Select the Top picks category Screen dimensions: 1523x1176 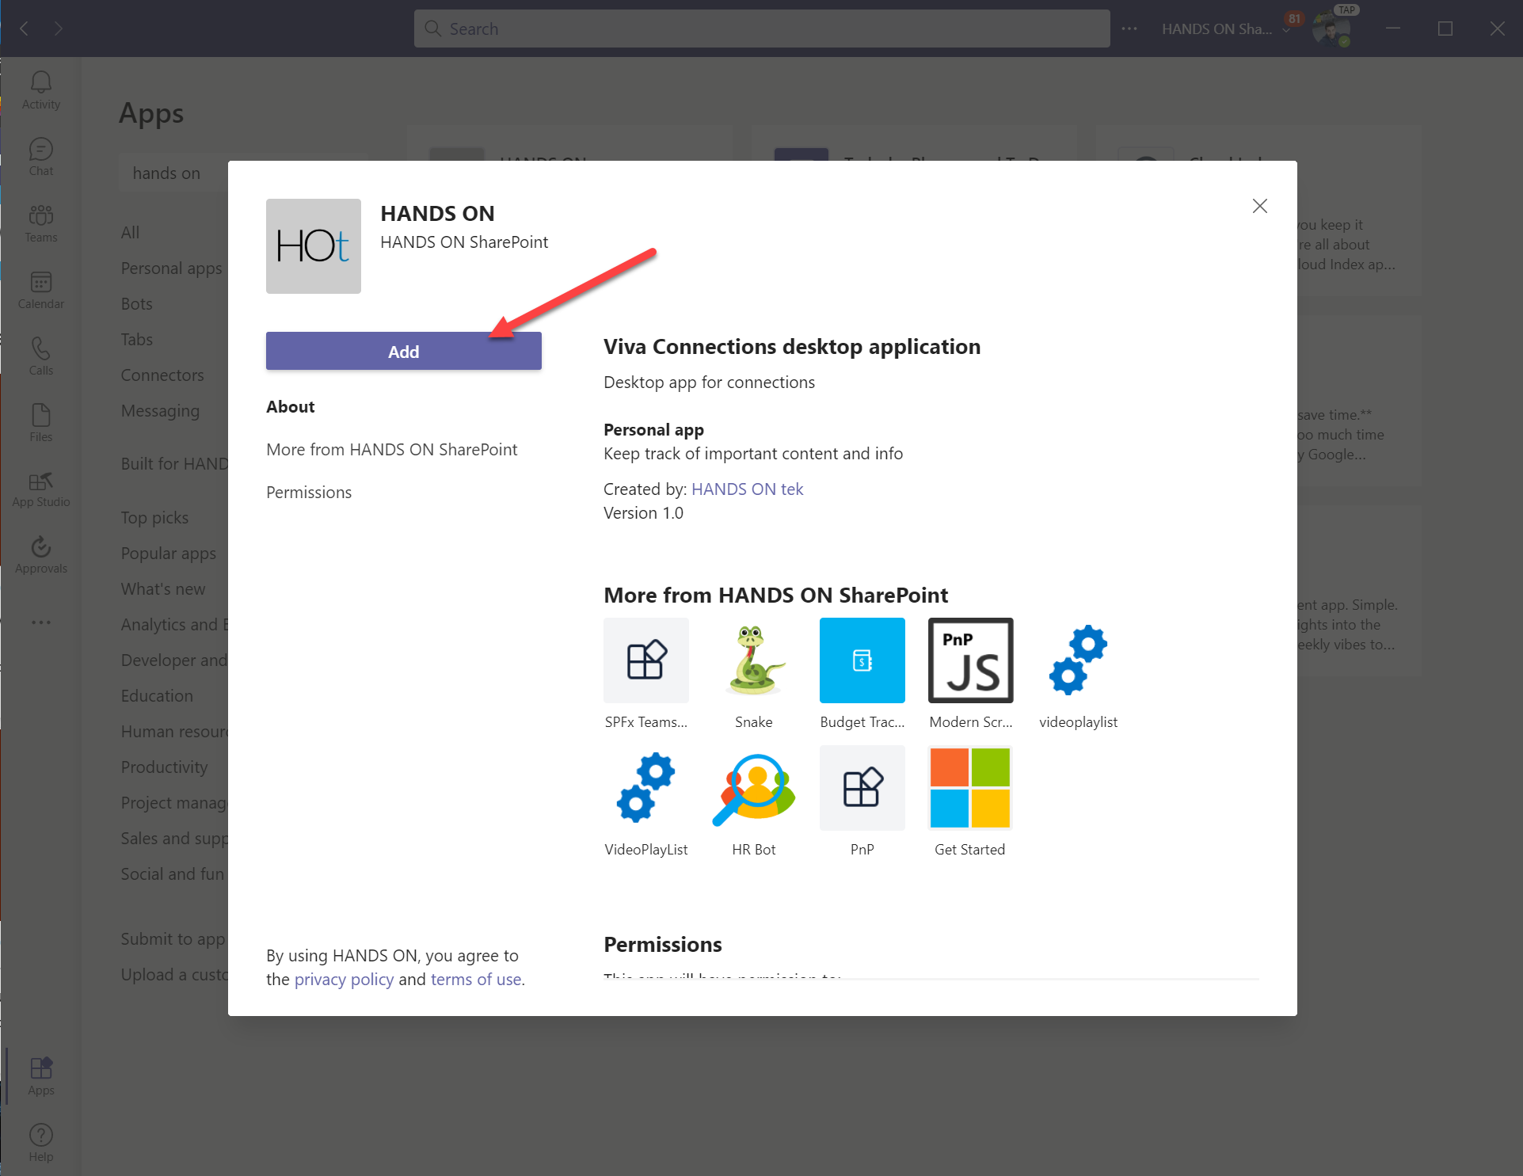(x=154, y=517)
